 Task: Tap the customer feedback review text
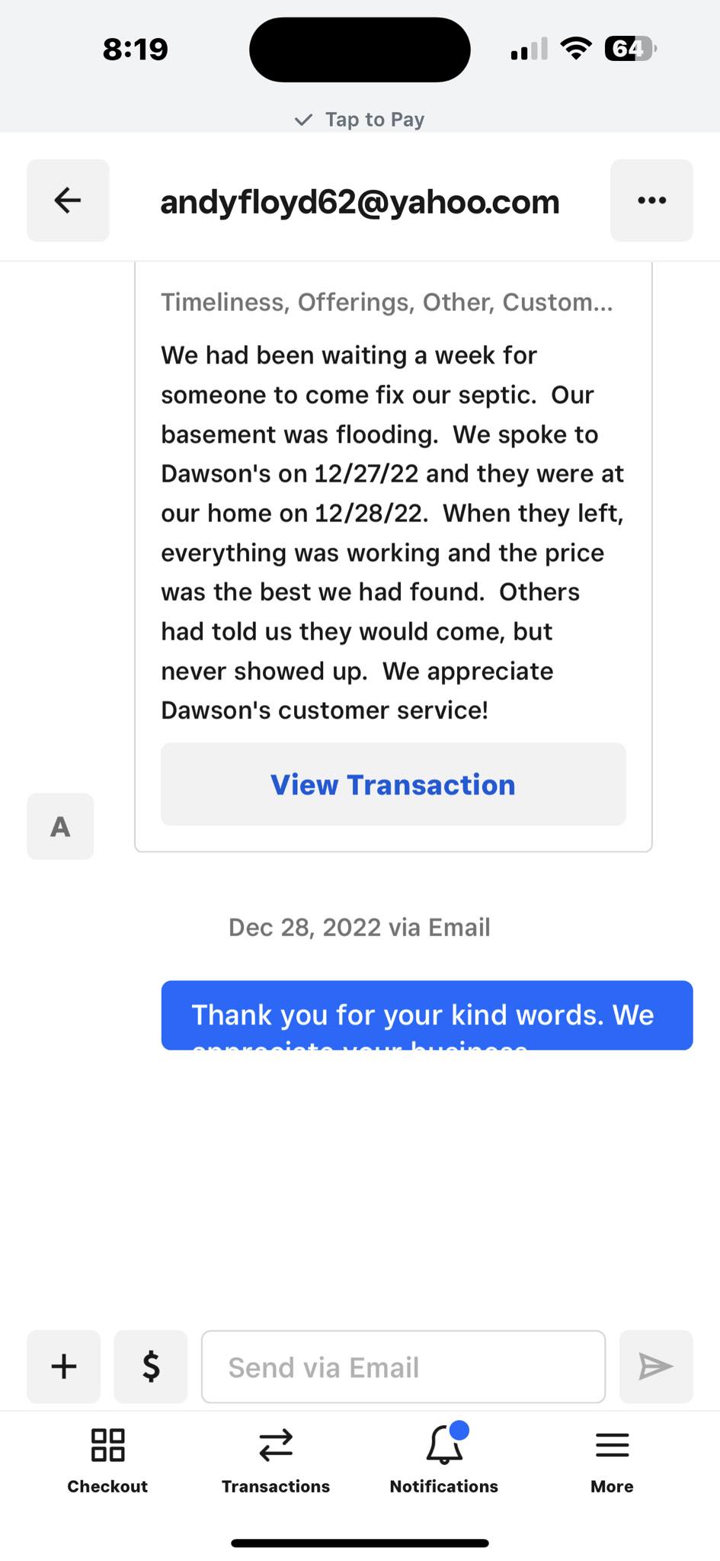click(x=392, y=532)
